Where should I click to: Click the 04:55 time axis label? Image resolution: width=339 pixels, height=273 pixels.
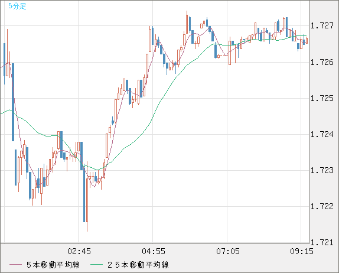[154, 251]
